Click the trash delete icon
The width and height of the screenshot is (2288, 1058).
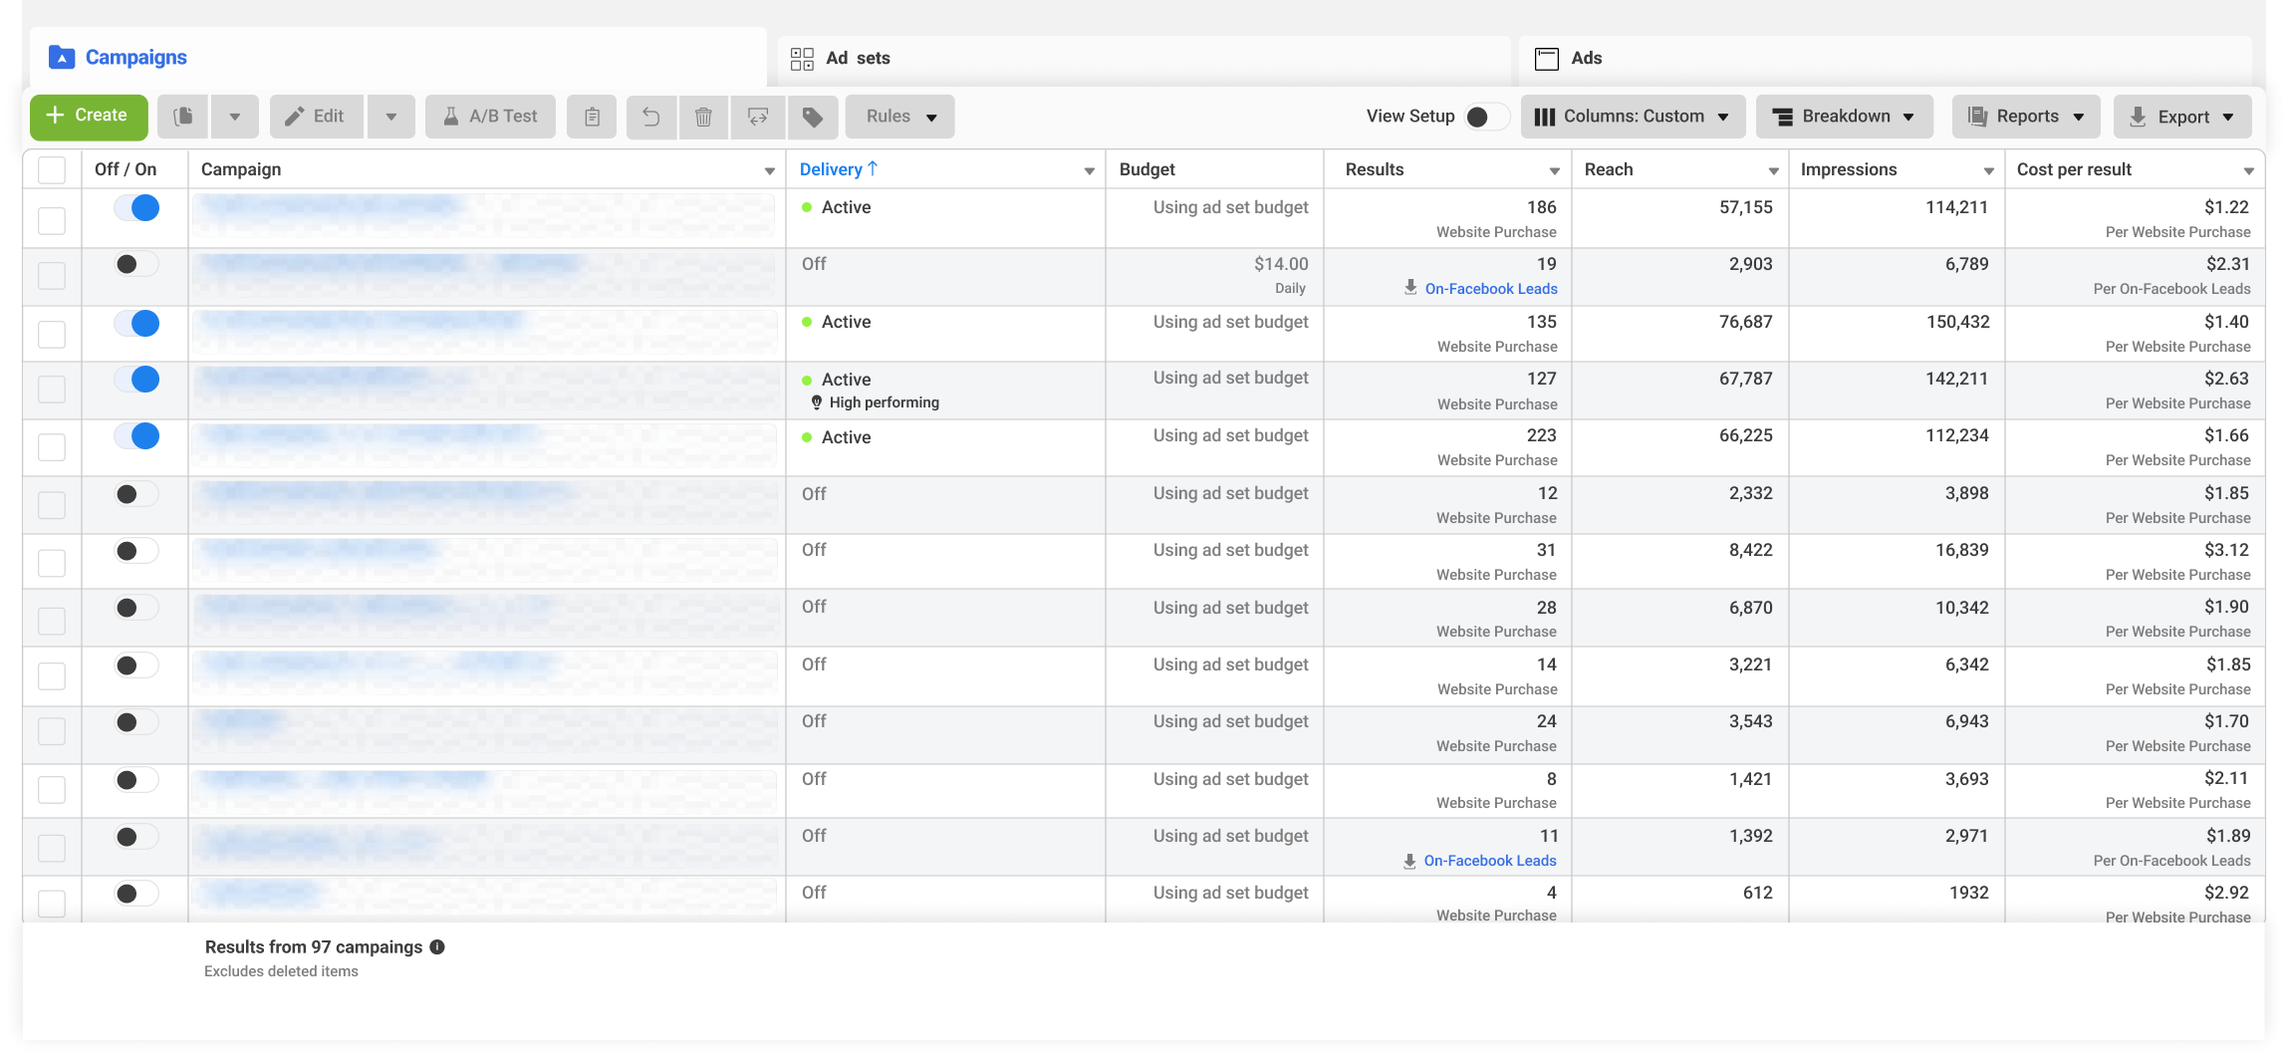pyautogui.click(x=703, y=117)
